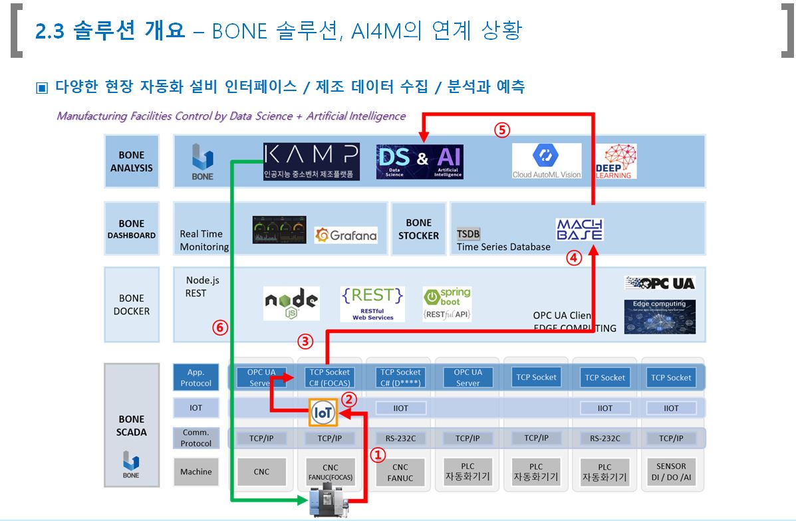
Task: Select the Machine row header
Action: coord(196,472)
